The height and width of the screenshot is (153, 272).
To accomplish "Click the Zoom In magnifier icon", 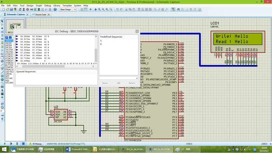I will (x=99, y=10).
